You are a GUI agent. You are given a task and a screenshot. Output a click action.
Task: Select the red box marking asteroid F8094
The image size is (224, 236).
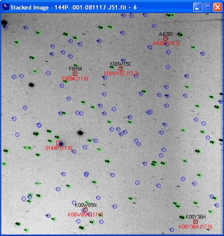click(x=75, y=74)
